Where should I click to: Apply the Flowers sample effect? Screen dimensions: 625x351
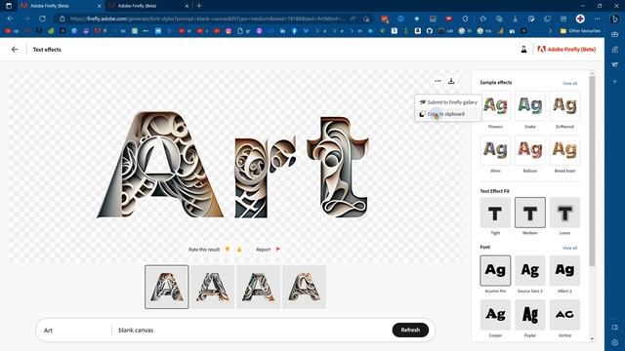pos(495,106)
